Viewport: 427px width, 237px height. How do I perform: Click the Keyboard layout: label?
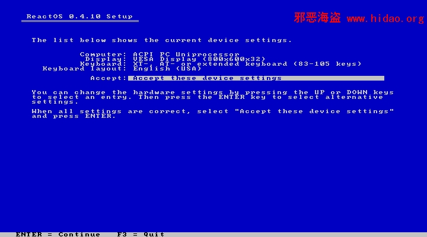[x=85, y=69]
